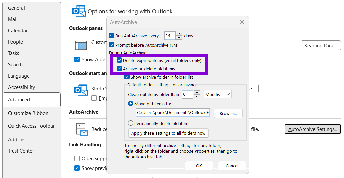Screen dimensions: 344x178
Task: Open the Calendar options category
Action: 32,31
